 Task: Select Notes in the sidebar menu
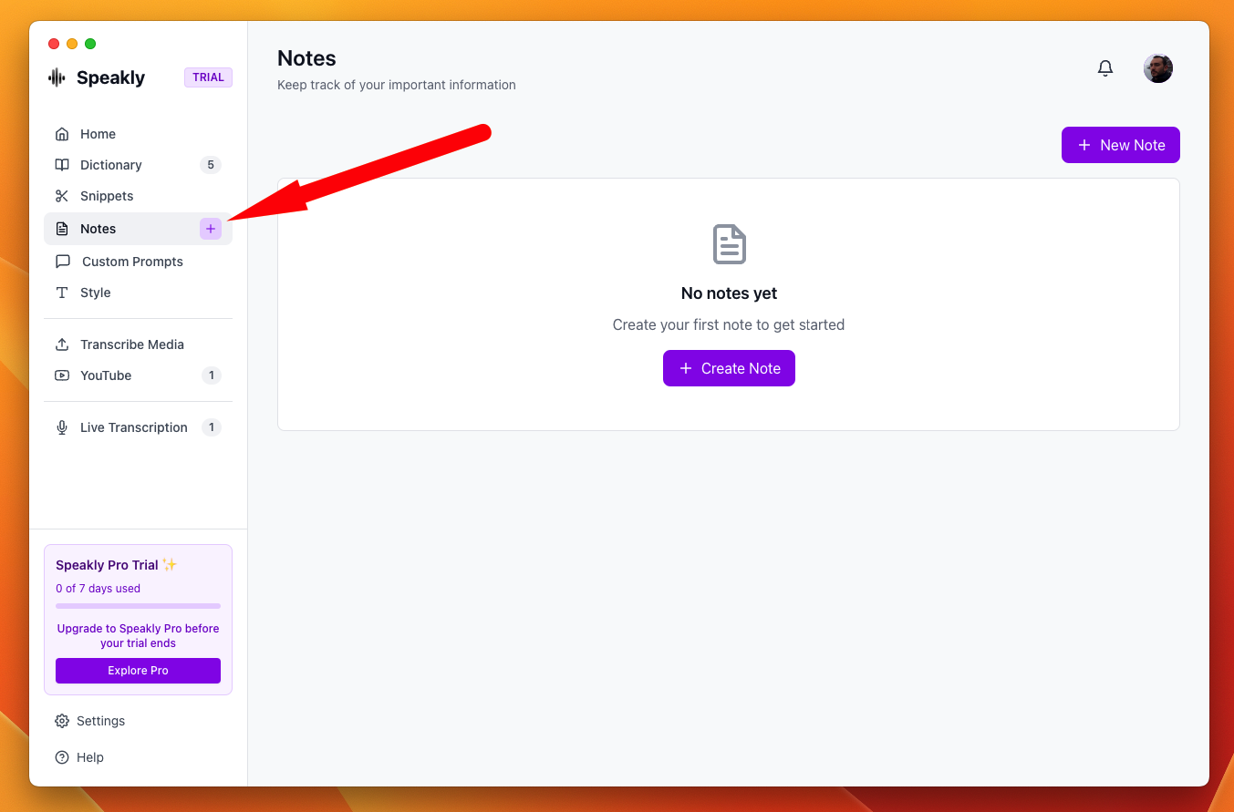click(99, 229)
